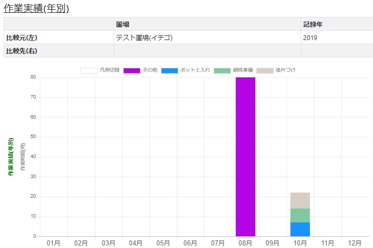This screenshot has height=248, width=373.
Task: Click the empty 比較先(右) field cell
Action: pyautogui.click(x=207, y=51)
